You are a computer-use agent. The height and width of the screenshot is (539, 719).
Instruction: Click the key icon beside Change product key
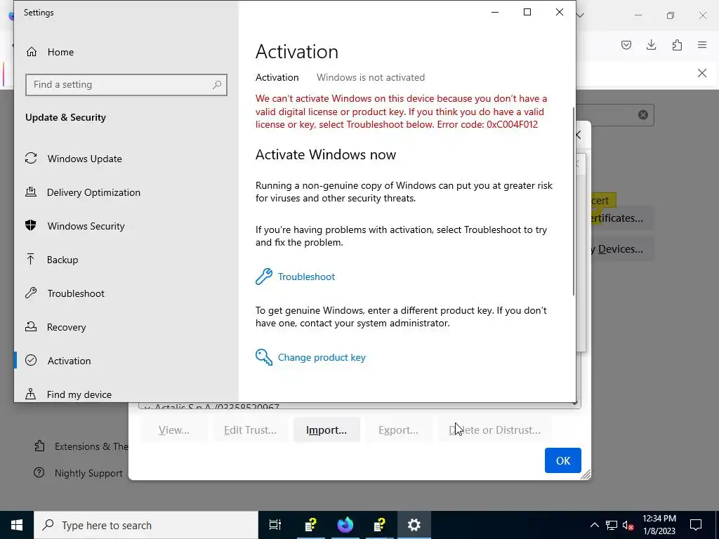point(264,357)
